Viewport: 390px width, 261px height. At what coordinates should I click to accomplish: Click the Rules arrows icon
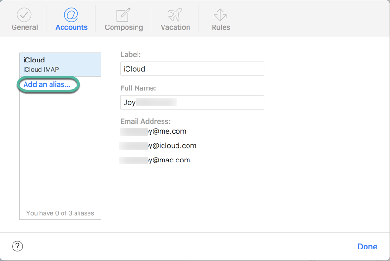pyautogui.click(x=220, y=14)
